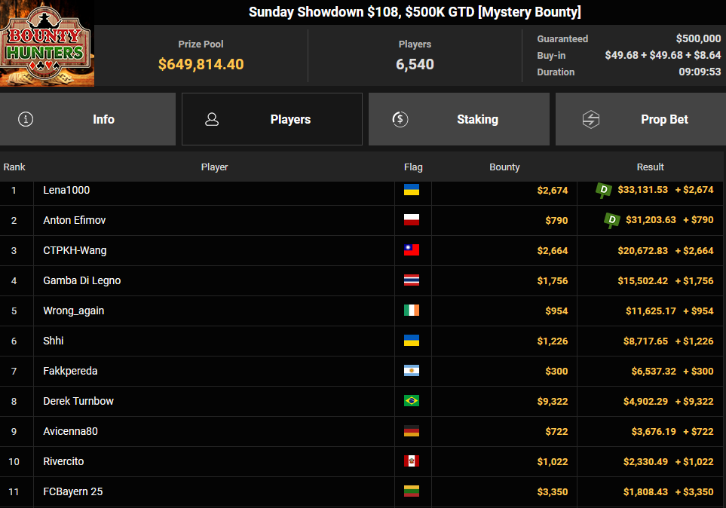Click the duration value 09:09:53
Image resolution: width=726 pixels, height=508 pixels.
(x=700, y=72)
